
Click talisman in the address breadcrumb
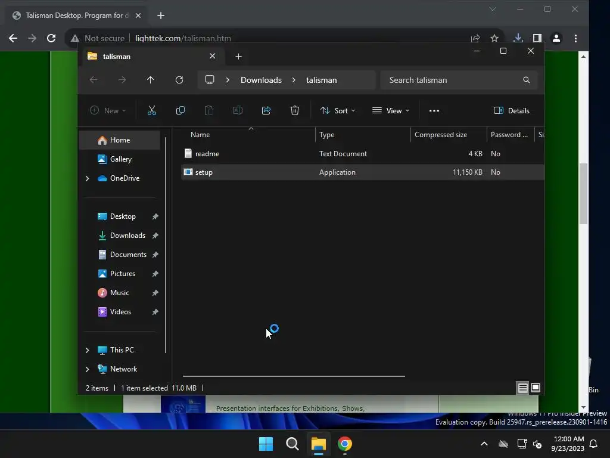[321, 80]
